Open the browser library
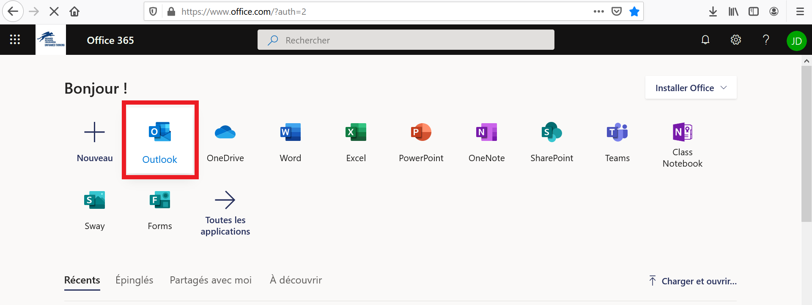Image resolution: width=812 pixels, height=305 pixels. 733,11
